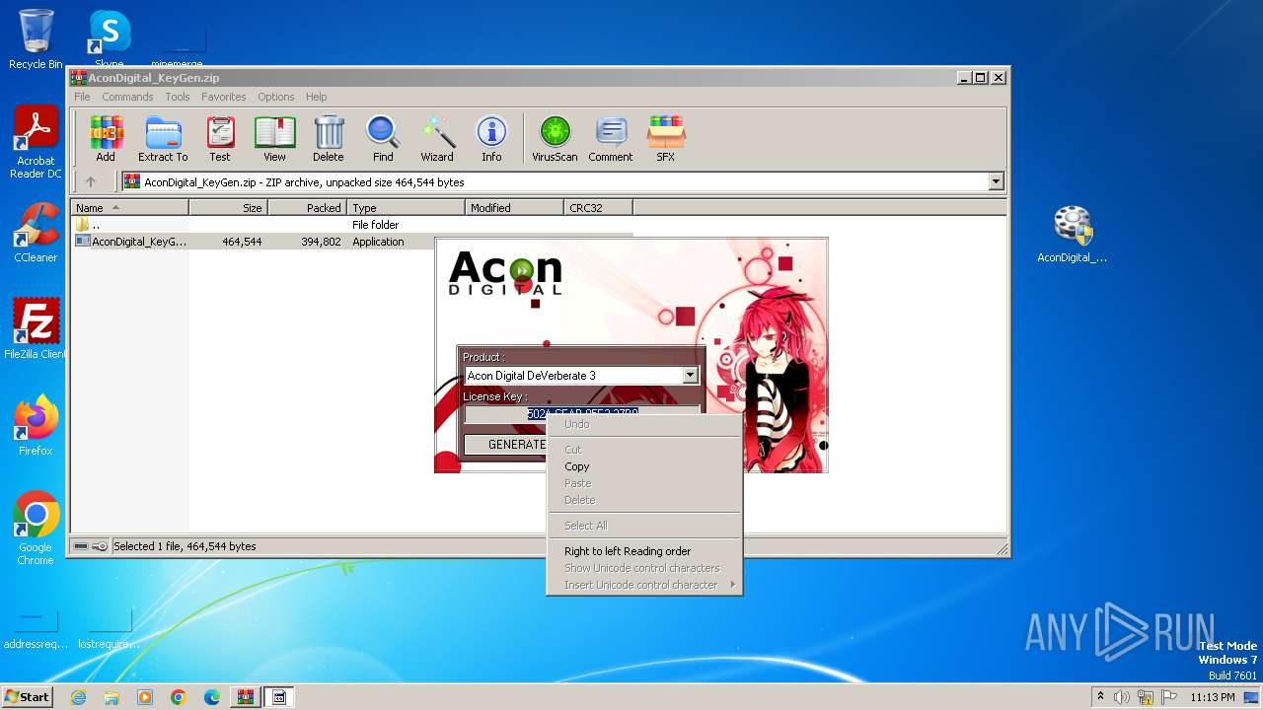Click the WinRAR taskbar button
The width and height of the screenshot is (1263, 710).
pos(246,697)
